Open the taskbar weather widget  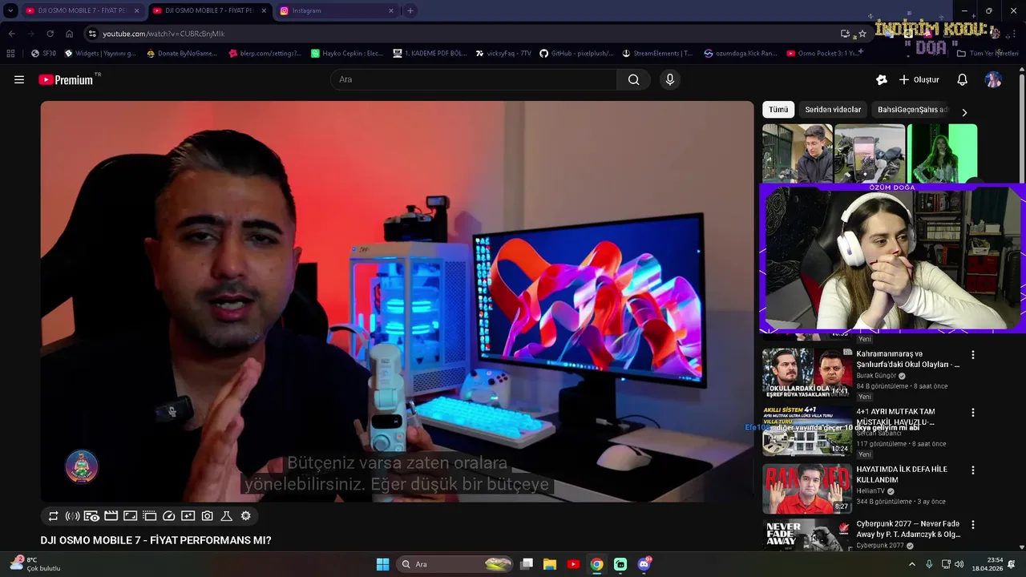point(35,564)
